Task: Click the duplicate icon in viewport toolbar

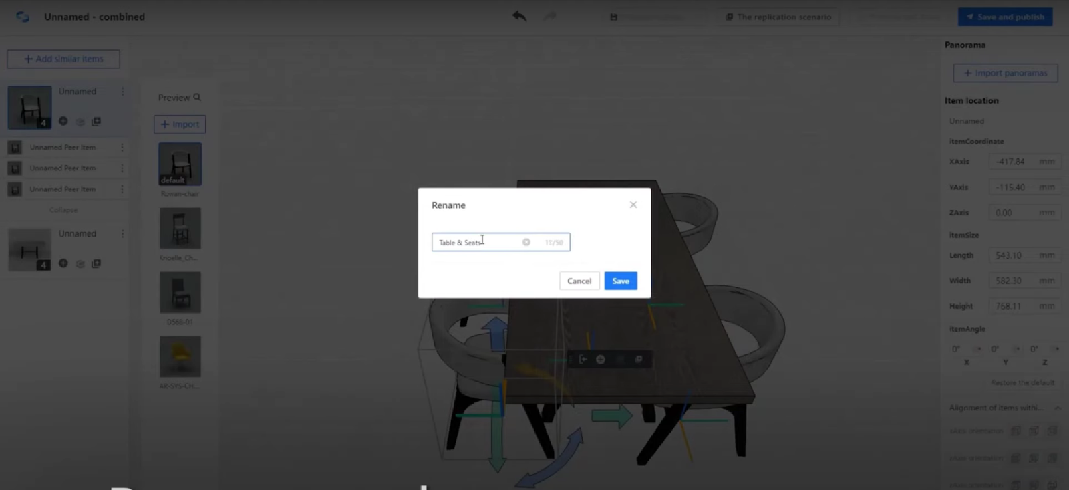Action: 638,359
